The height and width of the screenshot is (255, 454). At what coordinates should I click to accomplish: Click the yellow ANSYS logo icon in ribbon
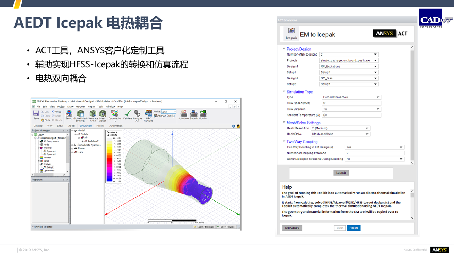pos(238,126)
